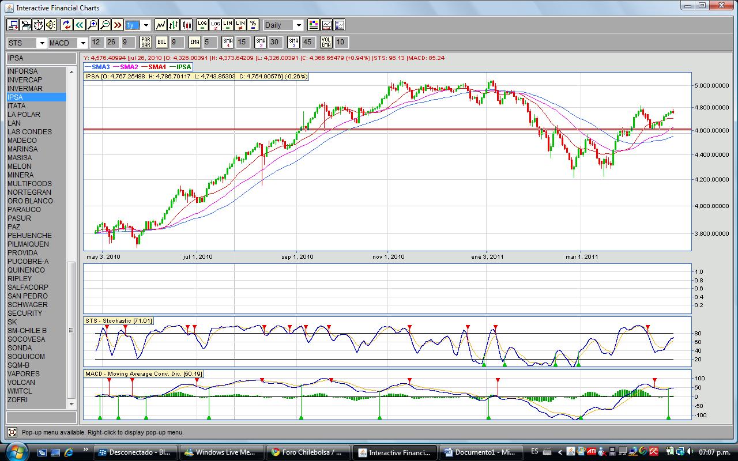Open Windows Live Messenger taskbar button
This screenshot has height=461, width=738.
click(222, 452)
